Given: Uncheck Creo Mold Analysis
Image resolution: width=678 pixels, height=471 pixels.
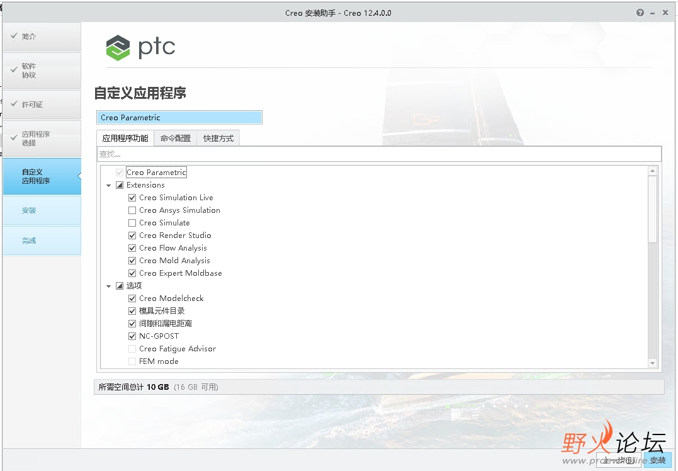Looking at the screenshot, I should 132,260.
